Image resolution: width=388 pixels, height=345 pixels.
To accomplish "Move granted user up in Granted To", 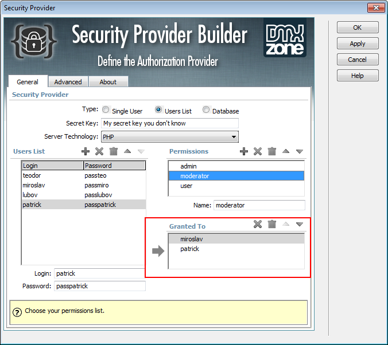I will [x=286, y=224].
